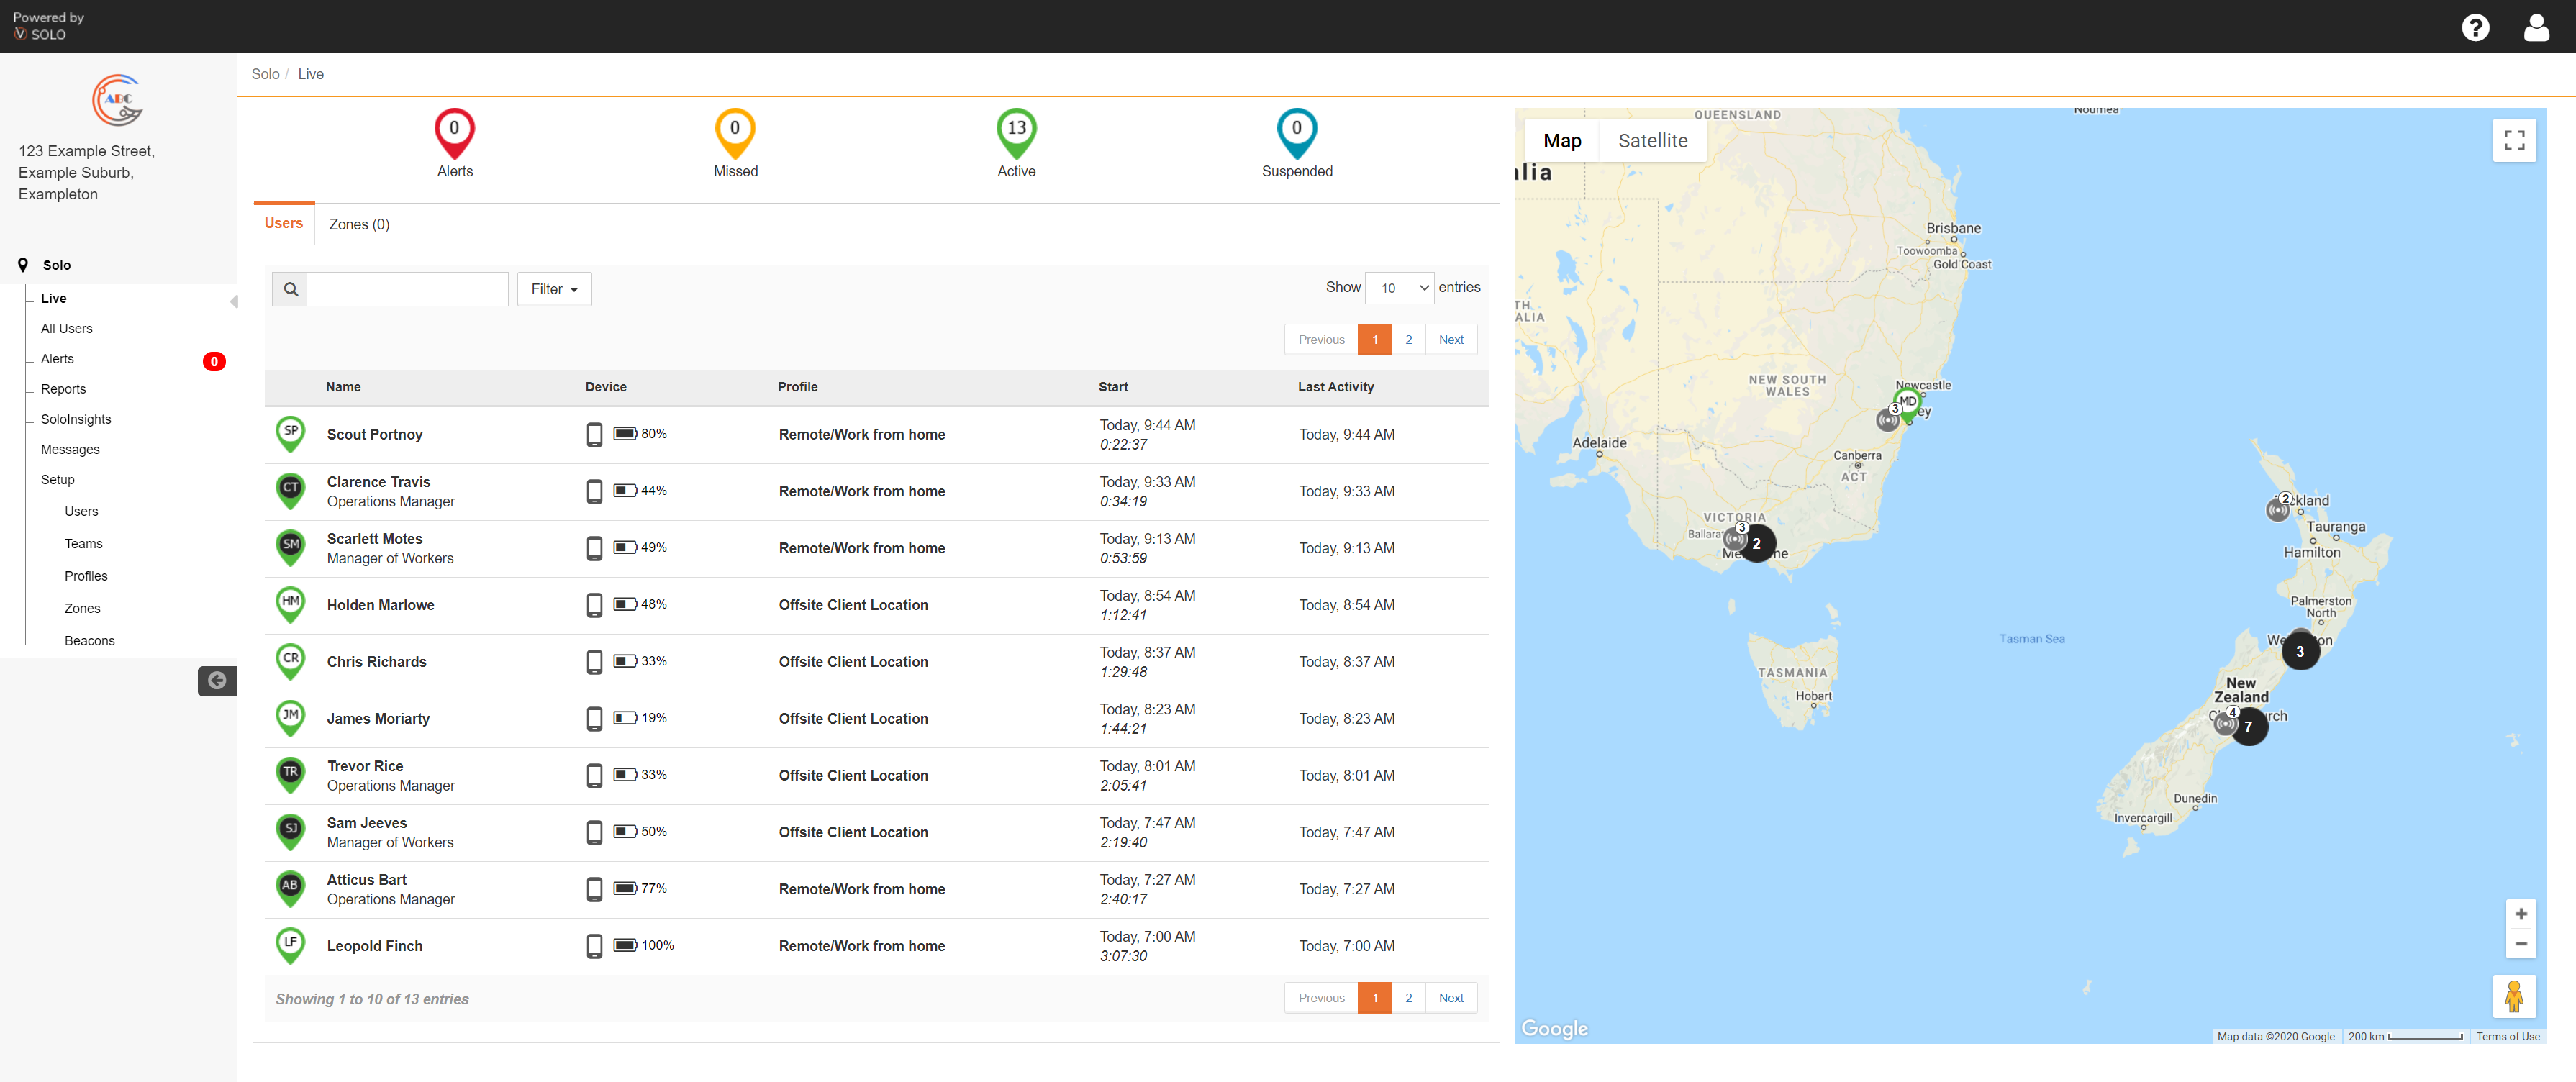The image size is (2576, 1082).
Task: Click Leopold Finch's LF pin avatar
Action: coord(290,945)
